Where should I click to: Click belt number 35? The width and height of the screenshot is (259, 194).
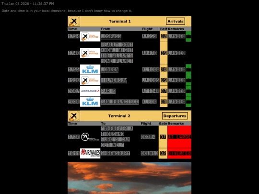(164, 53)
